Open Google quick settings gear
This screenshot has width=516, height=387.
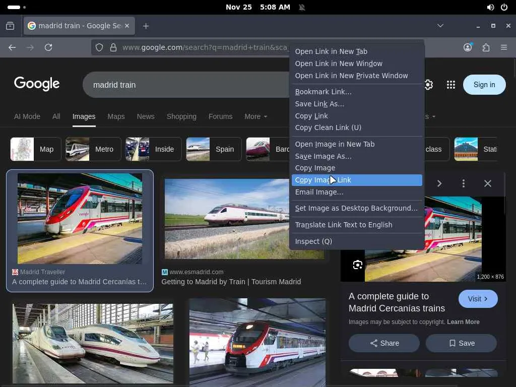[428, 85]
